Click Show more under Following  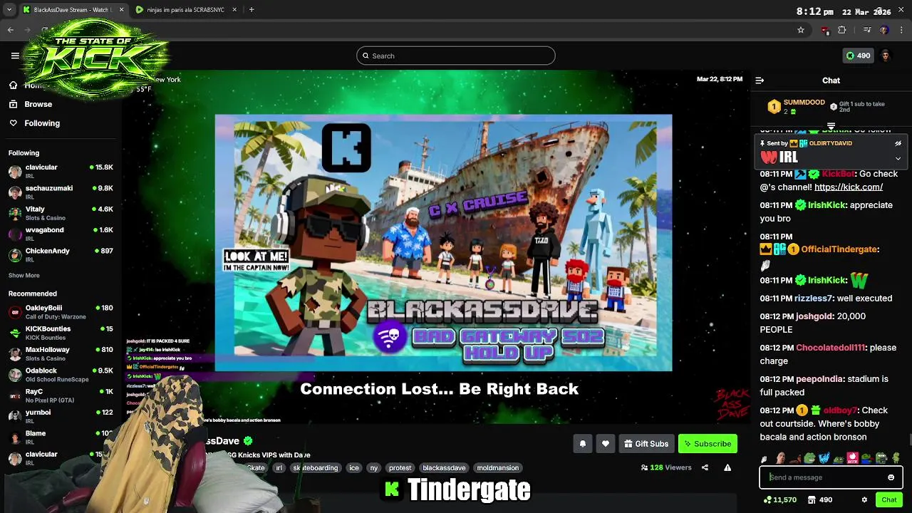click(24, 275)
